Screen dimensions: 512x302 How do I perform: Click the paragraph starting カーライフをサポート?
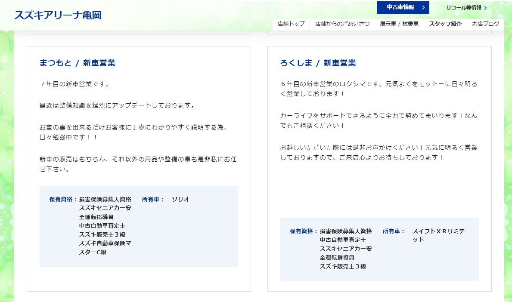pos(379,120)
